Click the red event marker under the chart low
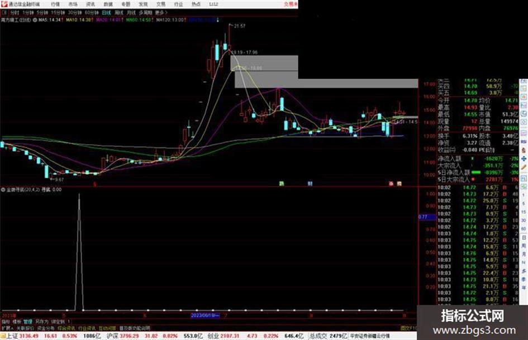Viewport: 528px width, 340px height. coord(96,184)
